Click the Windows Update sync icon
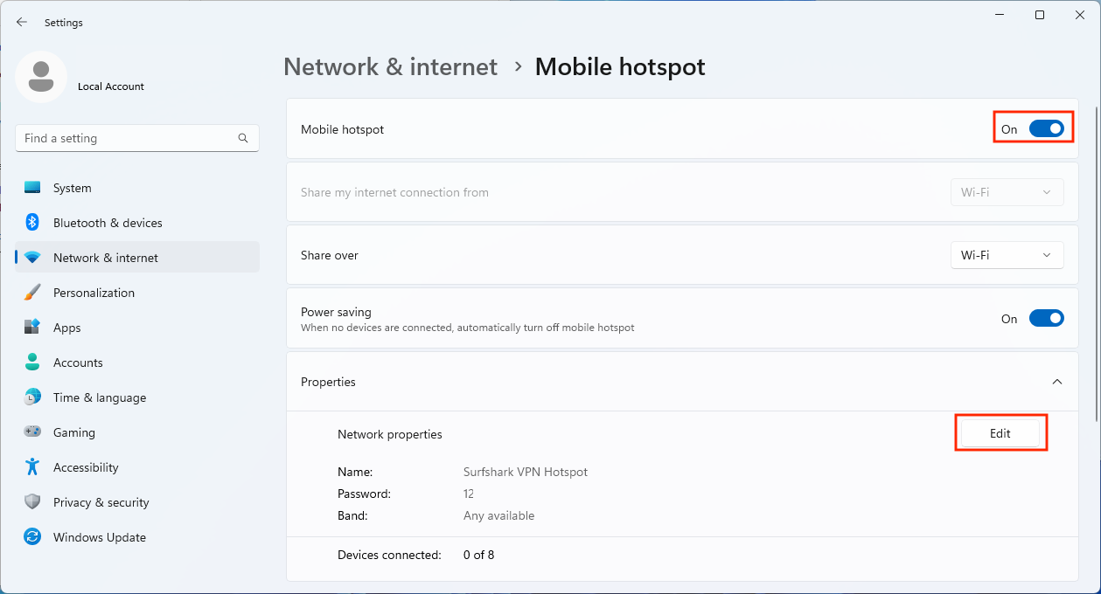This screenshot has width=1101, height=594. pyautogui.click(x=32, y=537)
